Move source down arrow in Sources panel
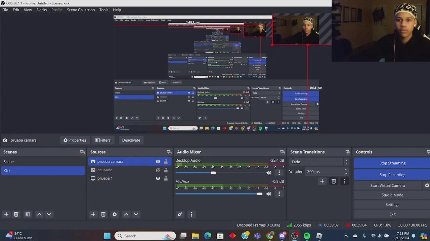 coord(136,214)
